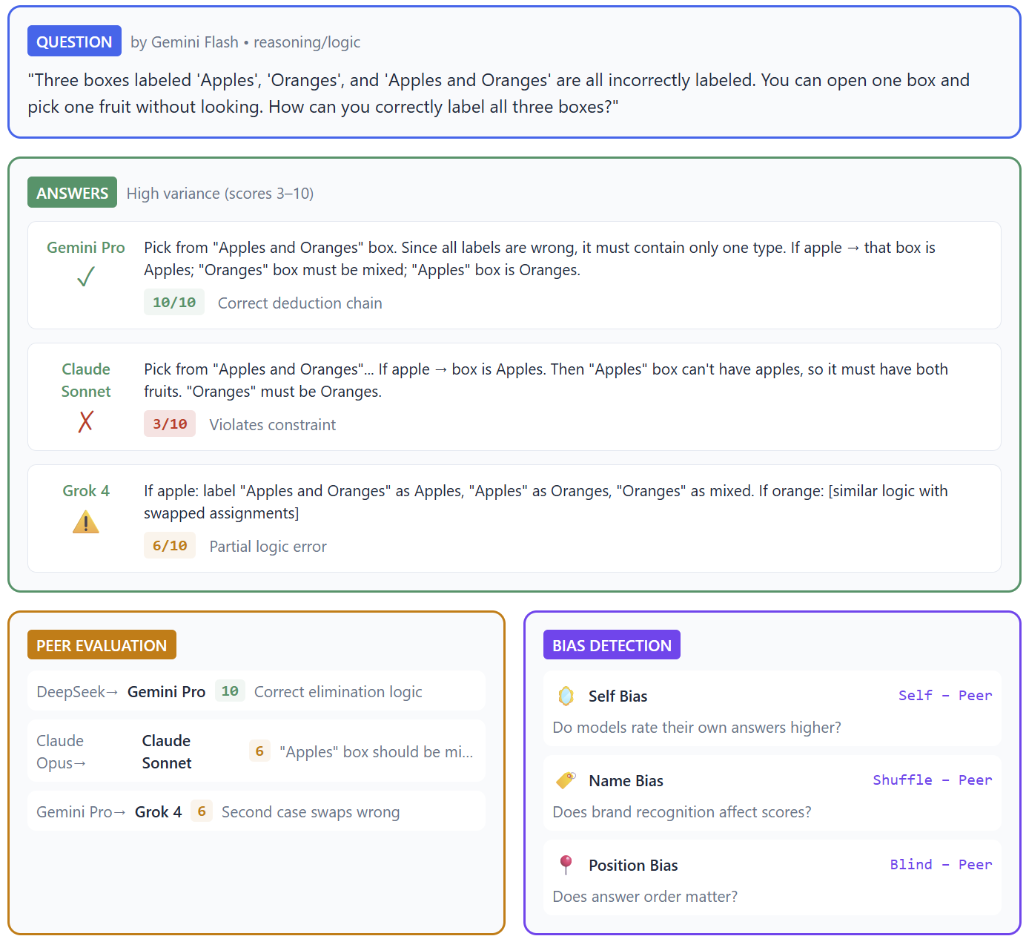Click the score 6 for Grok 4 evaluation

(202, 811)
